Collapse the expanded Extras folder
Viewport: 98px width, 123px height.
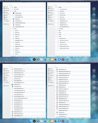click(x=11, y=29)
